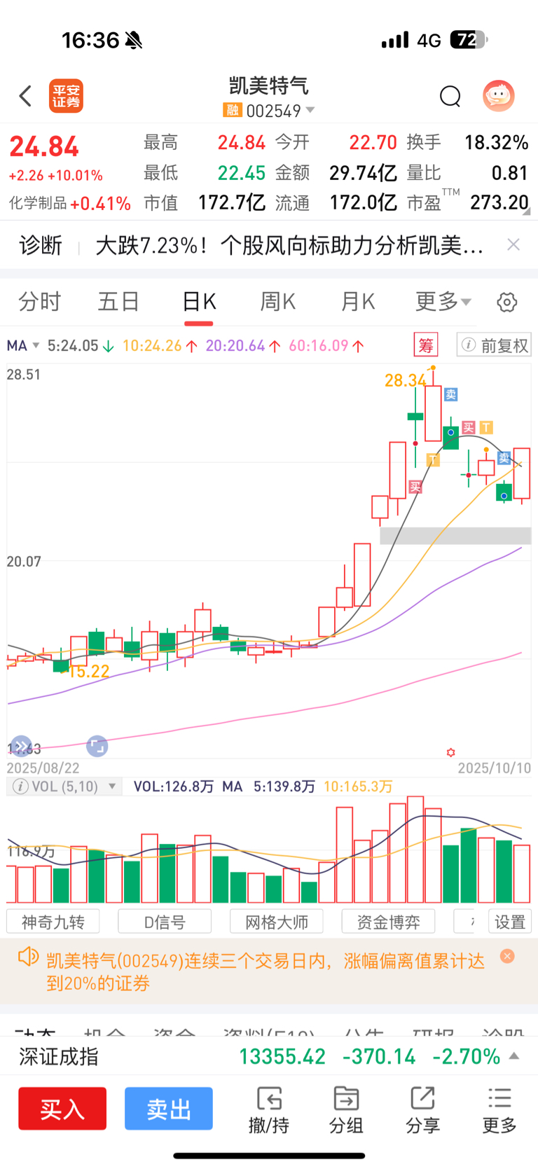Switch to 月K chart tab
Image resolution: width=538 pixels, height=1169 pixels.
pos(358,302)
